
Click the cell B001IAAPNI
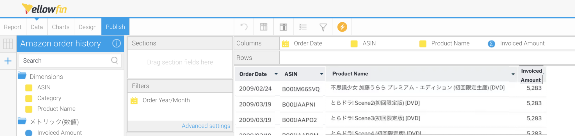pyautogui.click(x=298, y=104)
